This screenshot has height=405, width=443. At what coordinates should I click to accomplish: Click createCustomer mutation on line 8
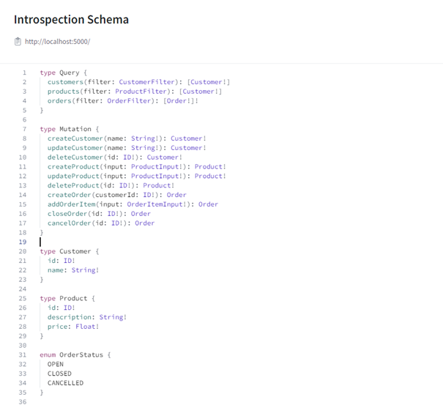pyautogui.click(x=75, y=138)
